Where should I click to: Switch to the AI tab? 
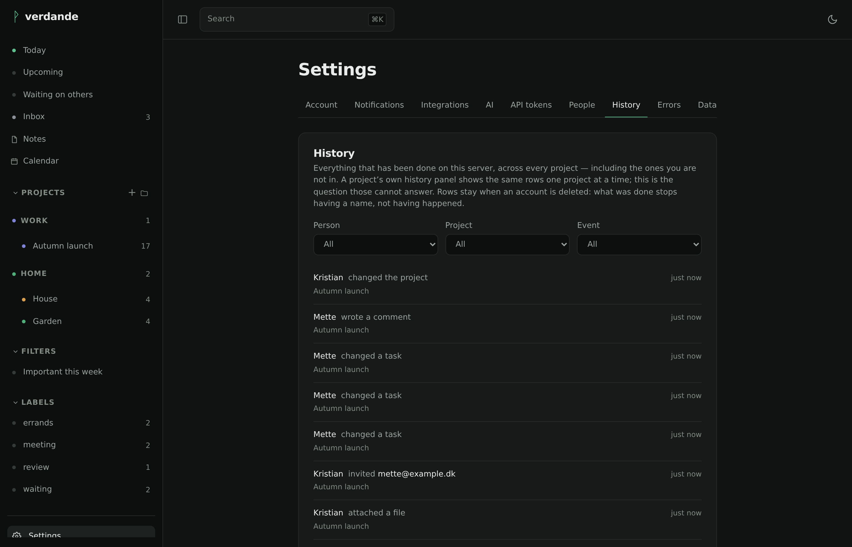[x=489, y=105]
